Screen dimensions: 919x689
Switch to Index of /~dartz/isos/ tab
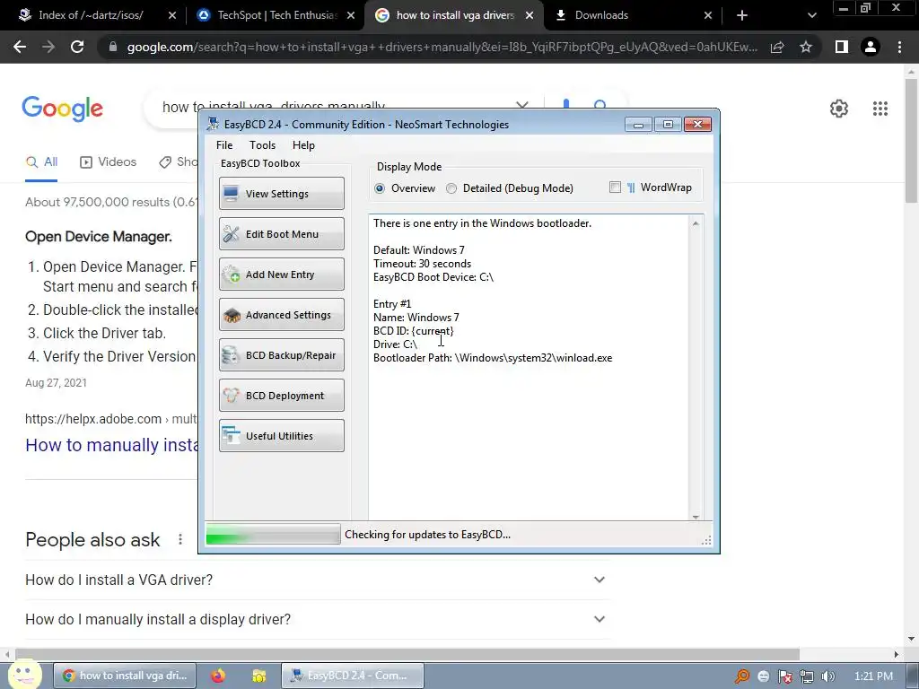point(91,15)
